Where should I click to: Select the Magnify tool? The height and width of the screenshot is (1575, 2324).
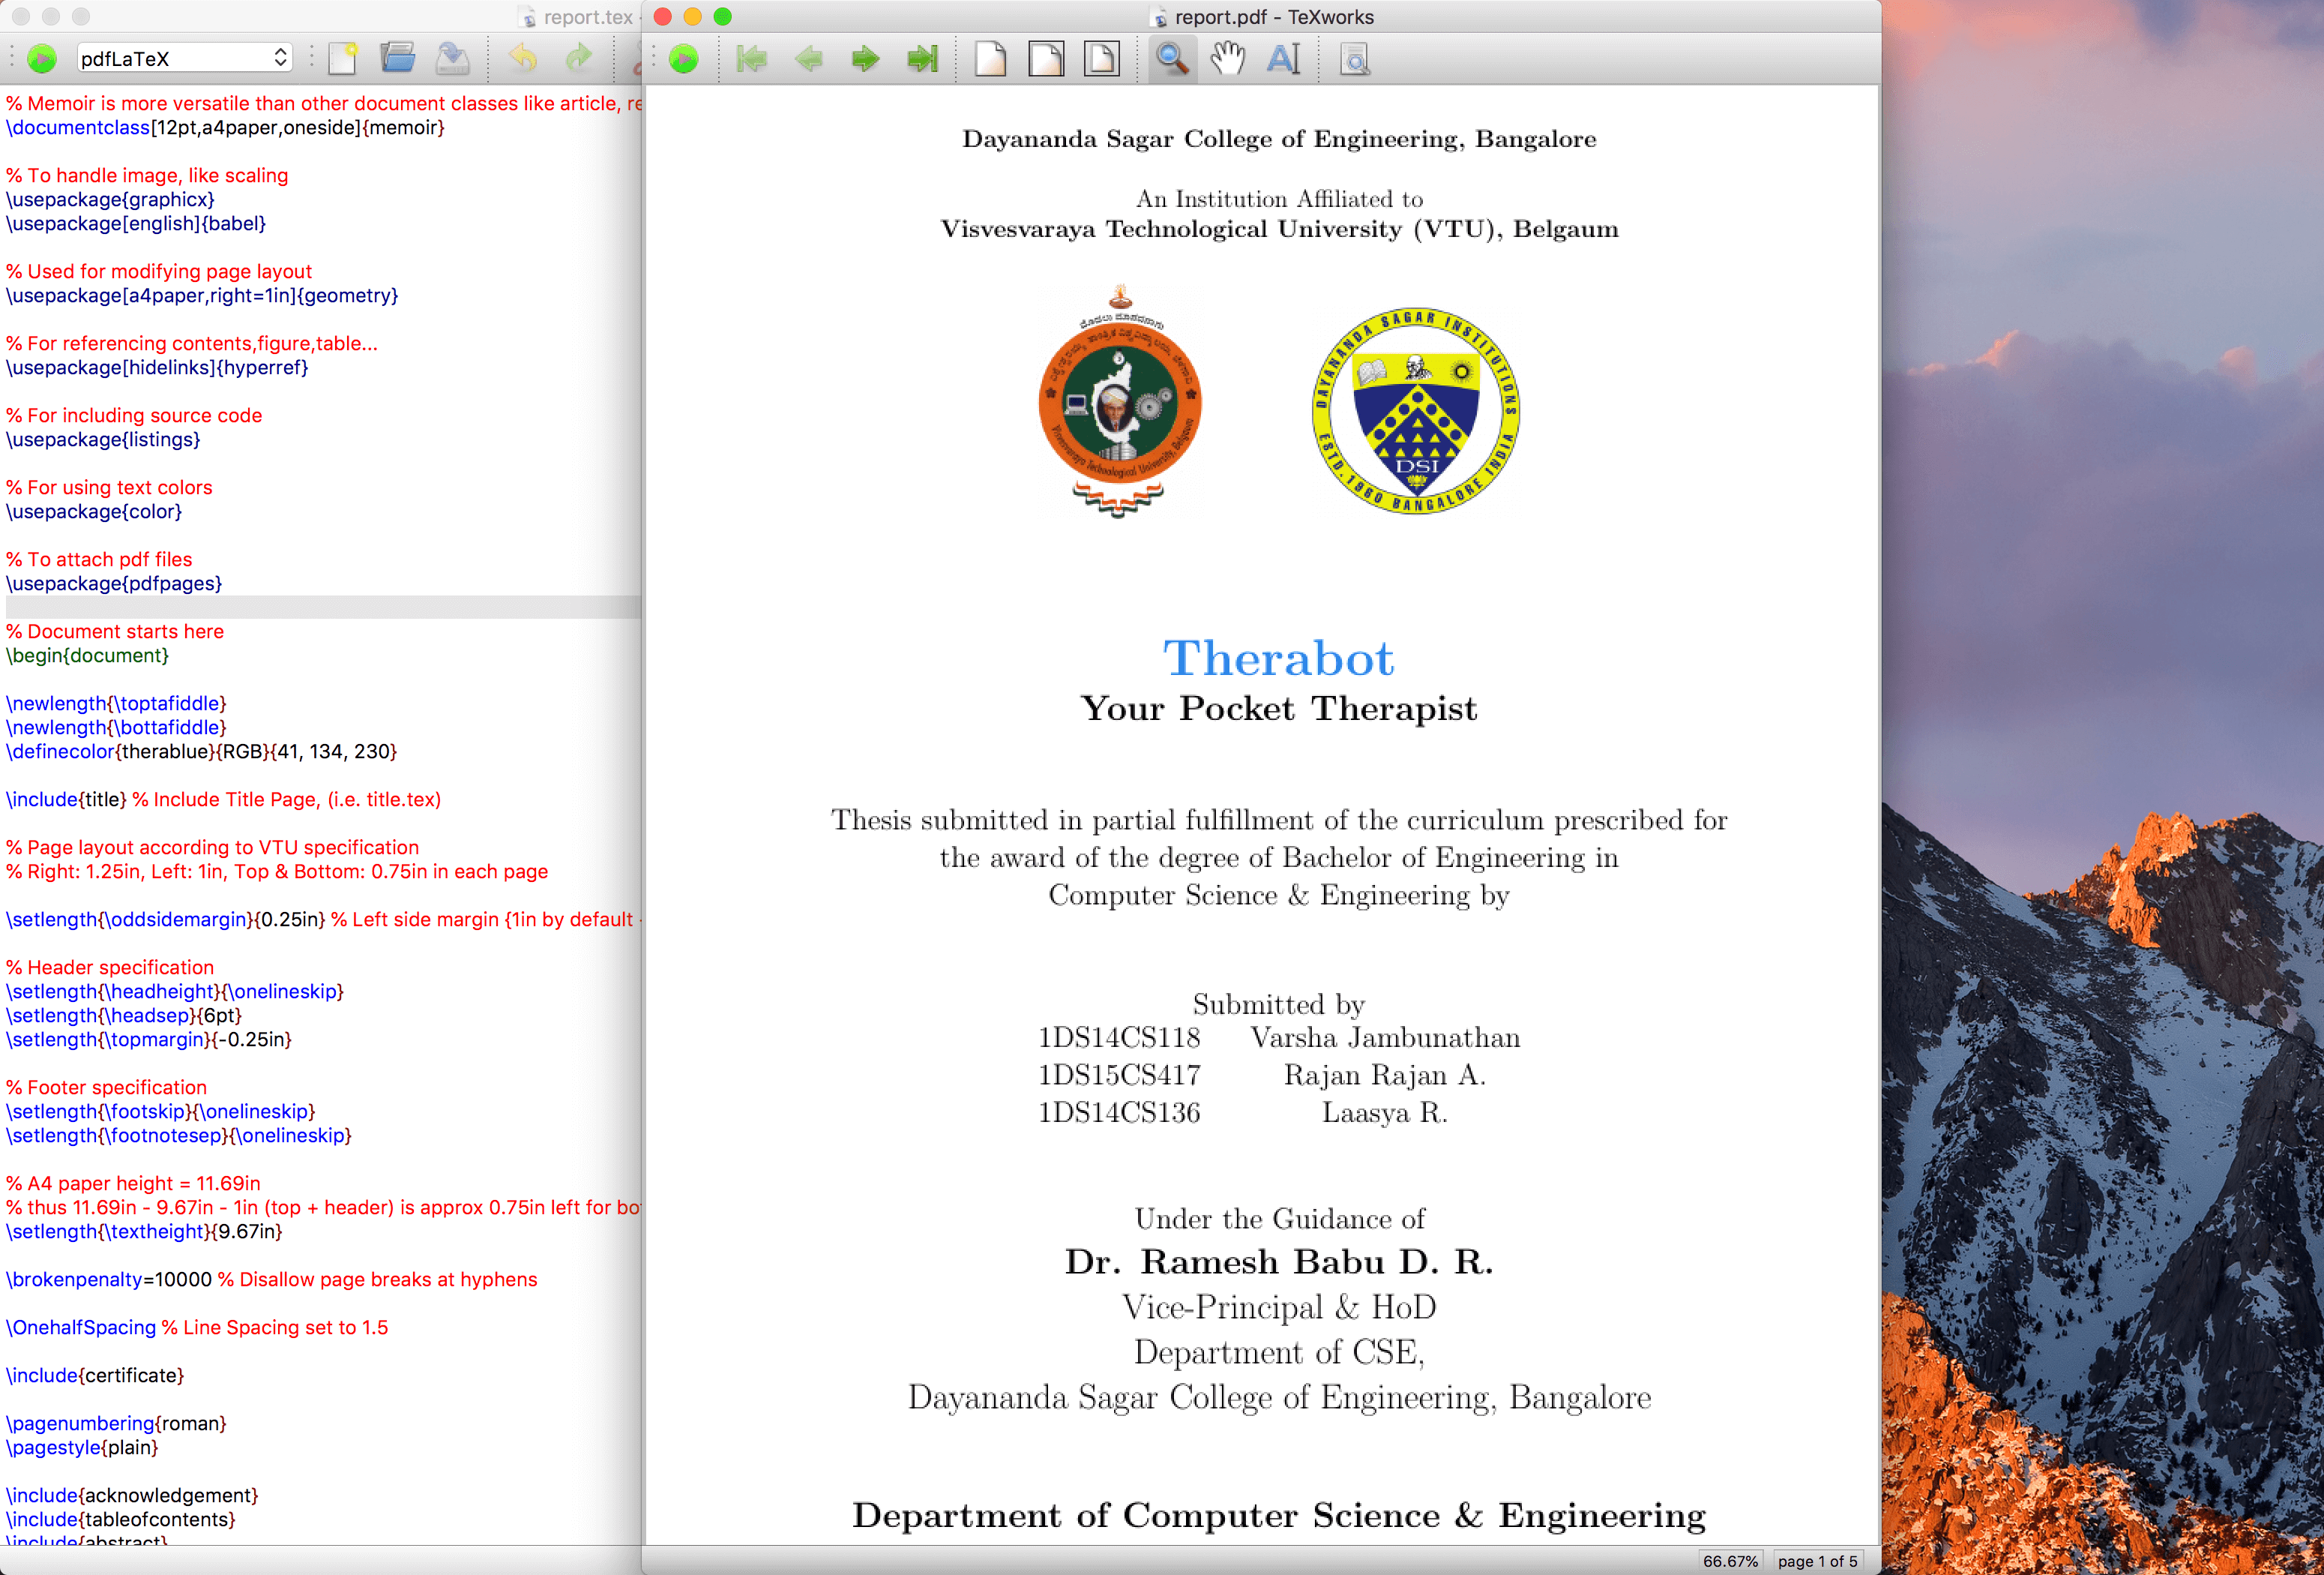point(1172,59)
